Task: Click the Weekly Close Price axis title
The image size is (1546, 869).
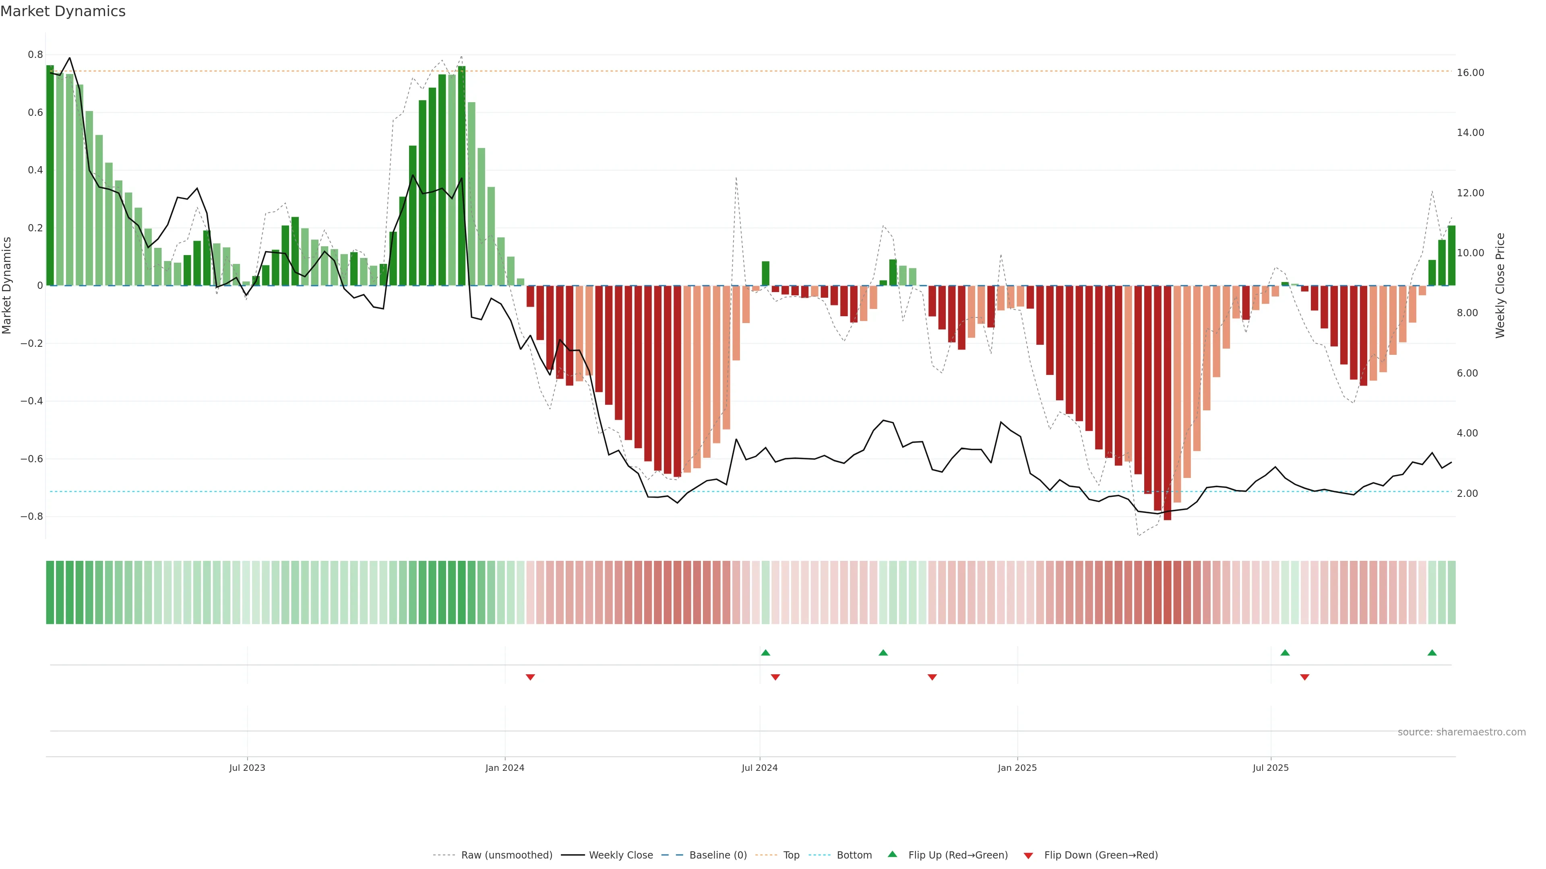Action: 1501,286
